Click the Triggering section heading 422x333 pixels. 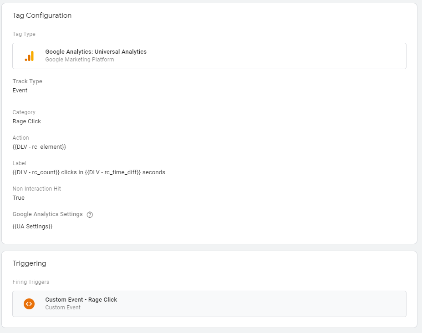click(x=29, y=263)
